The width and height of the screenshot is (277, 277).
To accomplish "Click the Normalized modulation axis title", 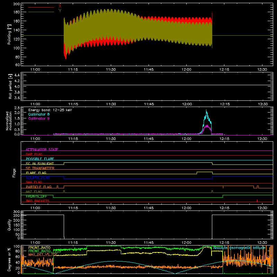I will click(x=9, y=121).
